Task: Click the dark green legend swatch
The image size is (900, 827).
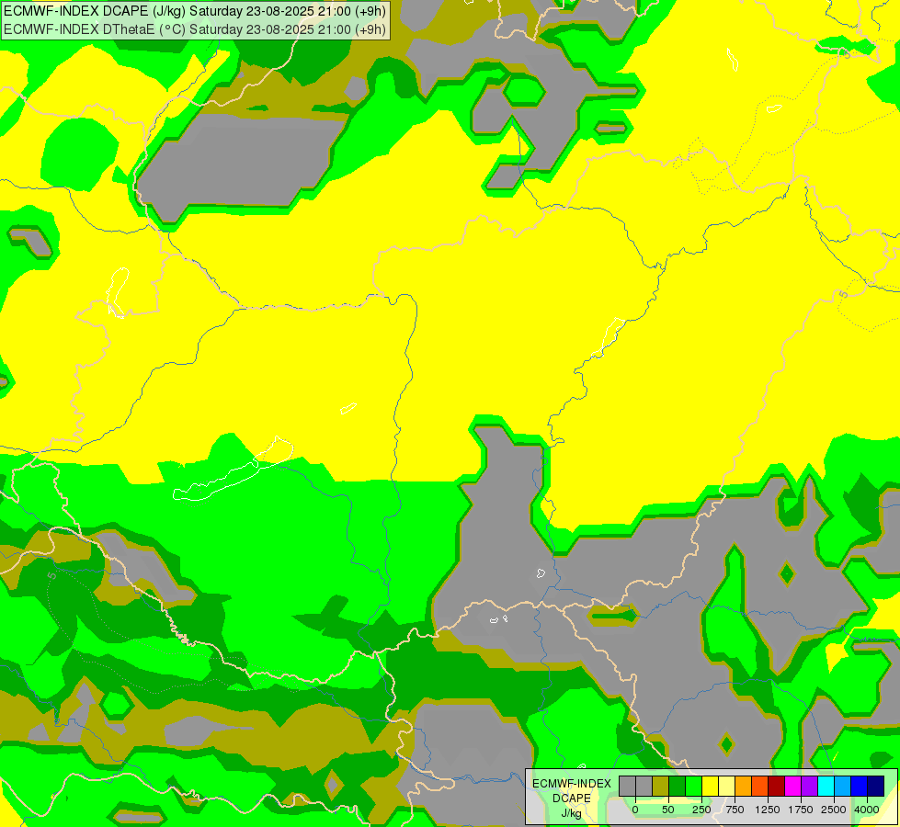Action: 678,786
